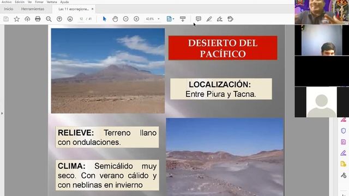
Task: Open the Ayuda menu
Action: click(64, 2)
